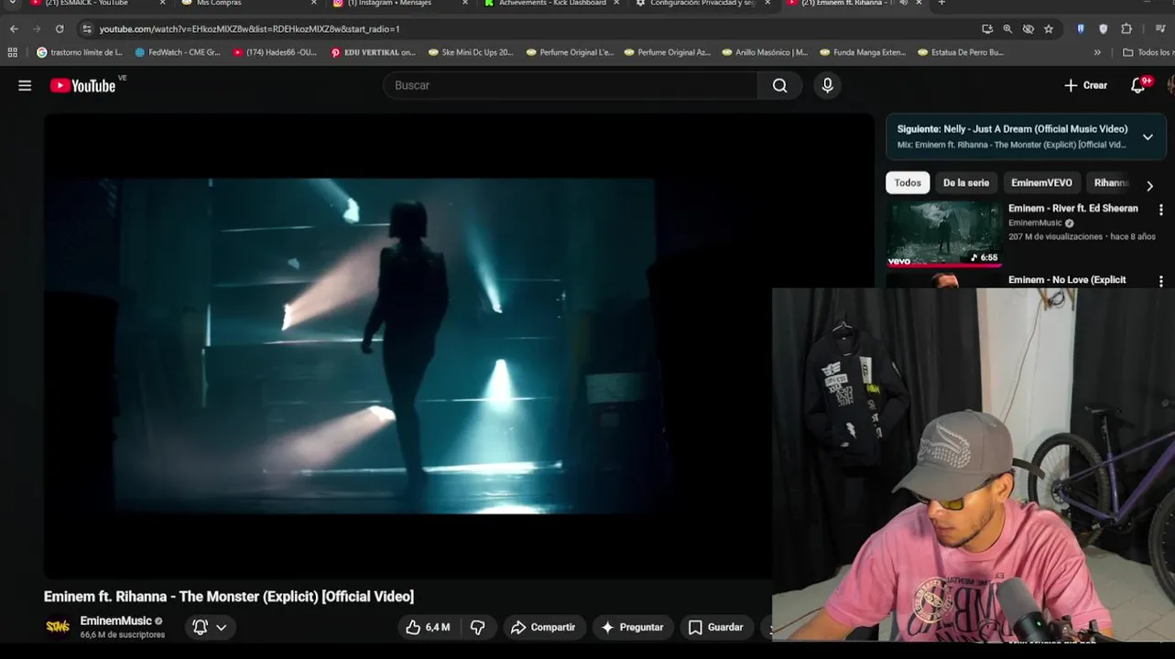Select the Todos filter chip

[908, 183]
